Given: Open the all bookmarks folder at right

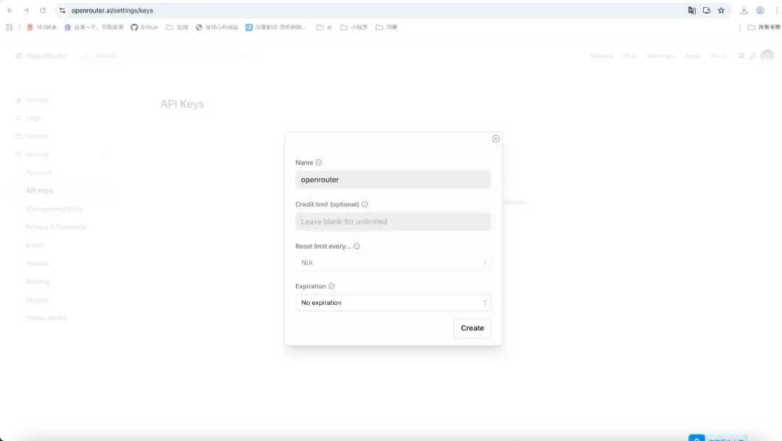Looking at the screenshot, I should (x=764, y=28).
